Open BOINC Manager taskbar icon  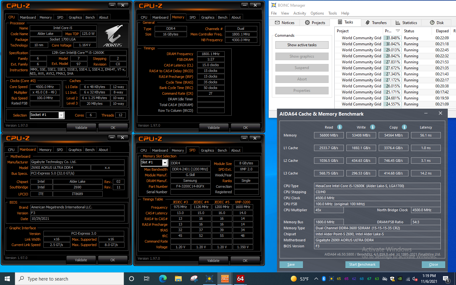(x=209, y=279)
